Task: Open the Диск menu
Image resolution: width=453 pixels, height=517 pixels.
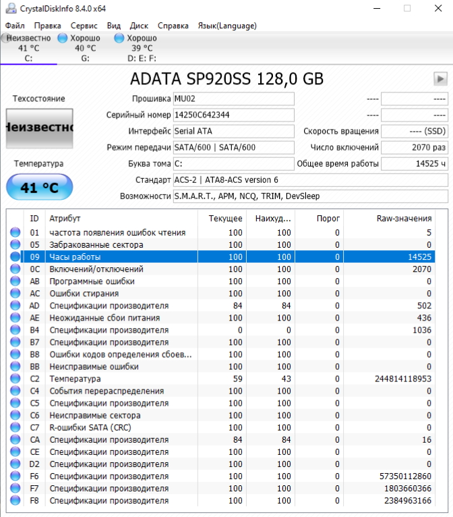Action: [x=139, y=26]
